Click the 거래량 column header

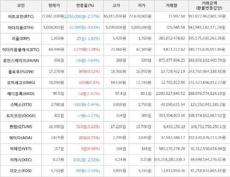pos(171,6)
